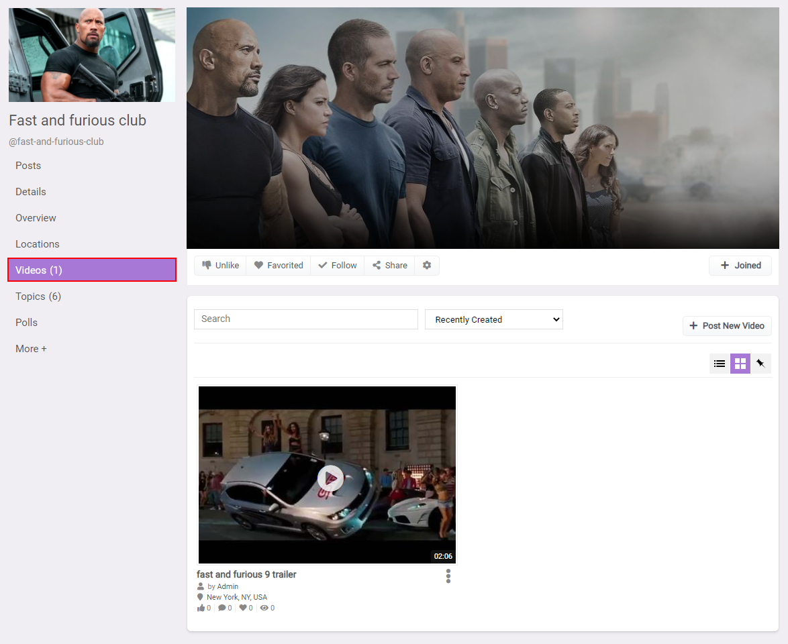Open the three-dot menu for the trailer video
The height and width of the screenshot is (644, 788).
click(448, 576)
